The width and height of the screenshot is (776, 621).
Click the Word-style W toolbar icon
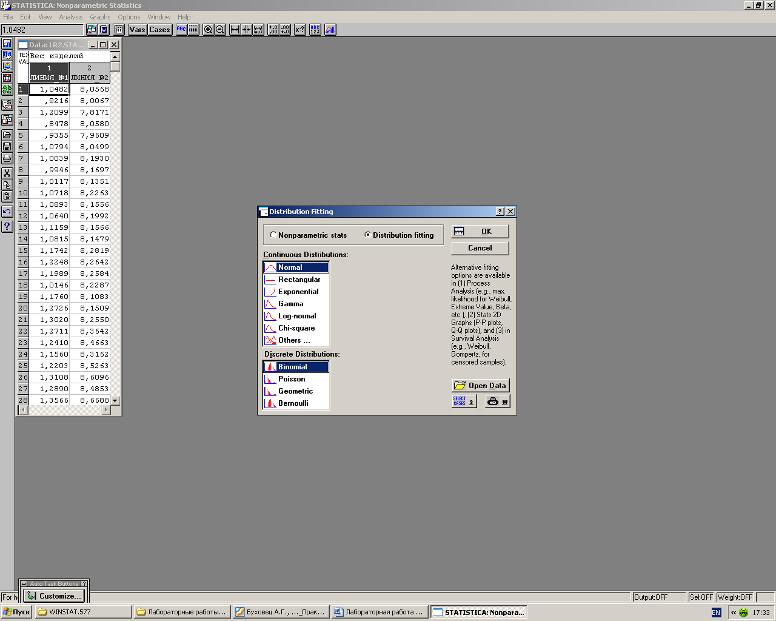104,30
